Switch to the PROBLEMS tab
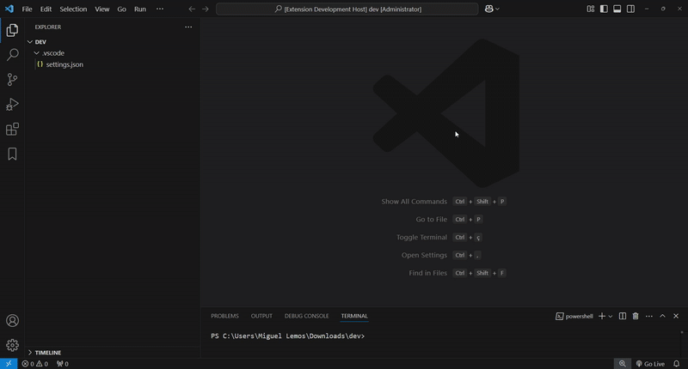Image resolution: width=688 pixels, height=369 pixels. coord(224,316)
